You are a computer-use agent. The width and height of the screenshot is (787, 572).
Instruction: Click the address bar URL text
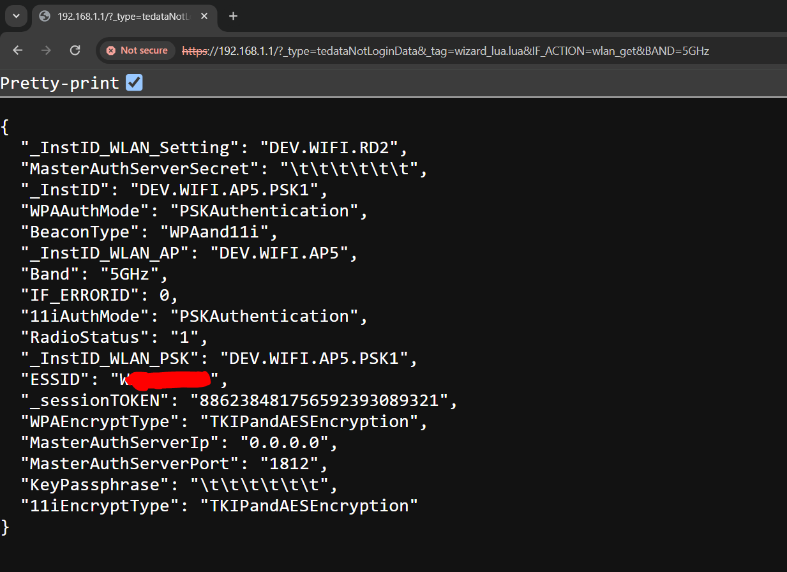pyautogui.click(x=446, y=51)
